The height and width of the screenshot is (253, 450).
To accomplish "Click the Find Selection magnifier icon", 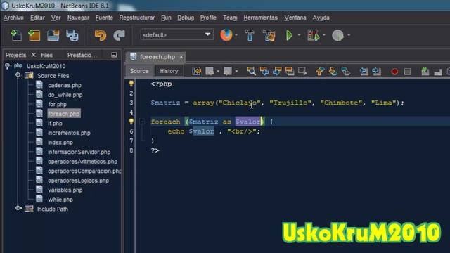I will 252,71.
